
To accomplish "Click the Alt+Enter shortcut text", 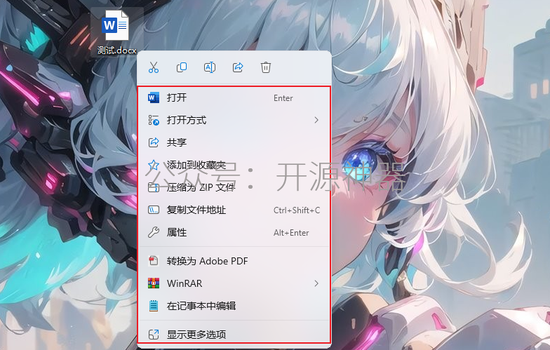I will (x=291, y=233).
